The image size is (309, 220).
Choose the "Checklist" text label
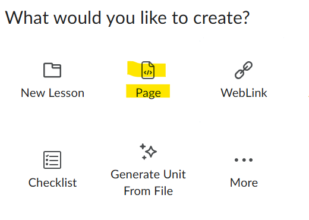[x=52, y=183]
